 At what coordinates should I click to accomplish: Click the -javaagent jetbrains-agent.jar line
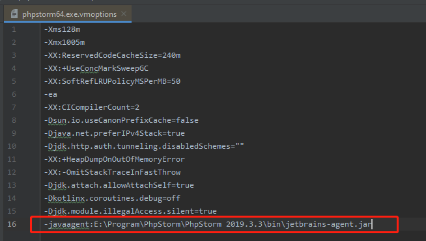[x=208, y=225]
